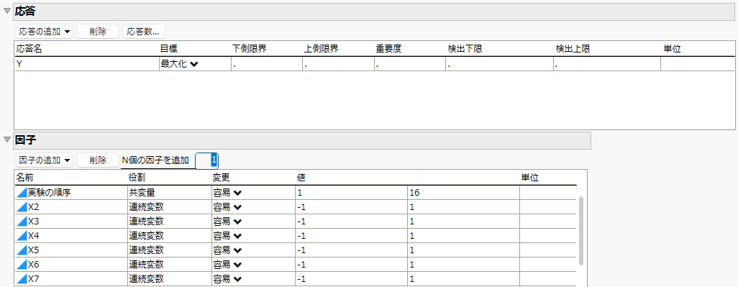Open the 容易 dropdown for X6

click(x=227, y=265)
